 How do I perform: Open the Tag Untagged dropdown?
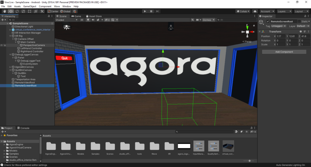coord(279,26)
